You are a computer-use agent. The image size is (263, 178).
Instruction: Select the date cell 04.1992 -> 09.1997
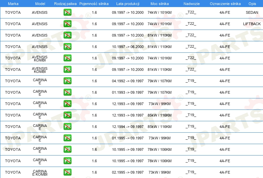(x=128, y=81)
